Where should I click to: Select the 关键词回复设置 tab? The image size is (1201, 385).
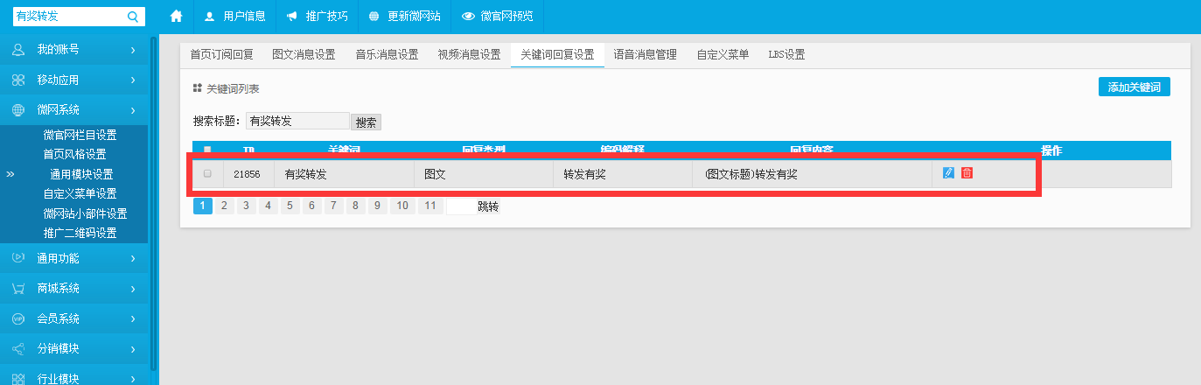(x=557, y=54)
